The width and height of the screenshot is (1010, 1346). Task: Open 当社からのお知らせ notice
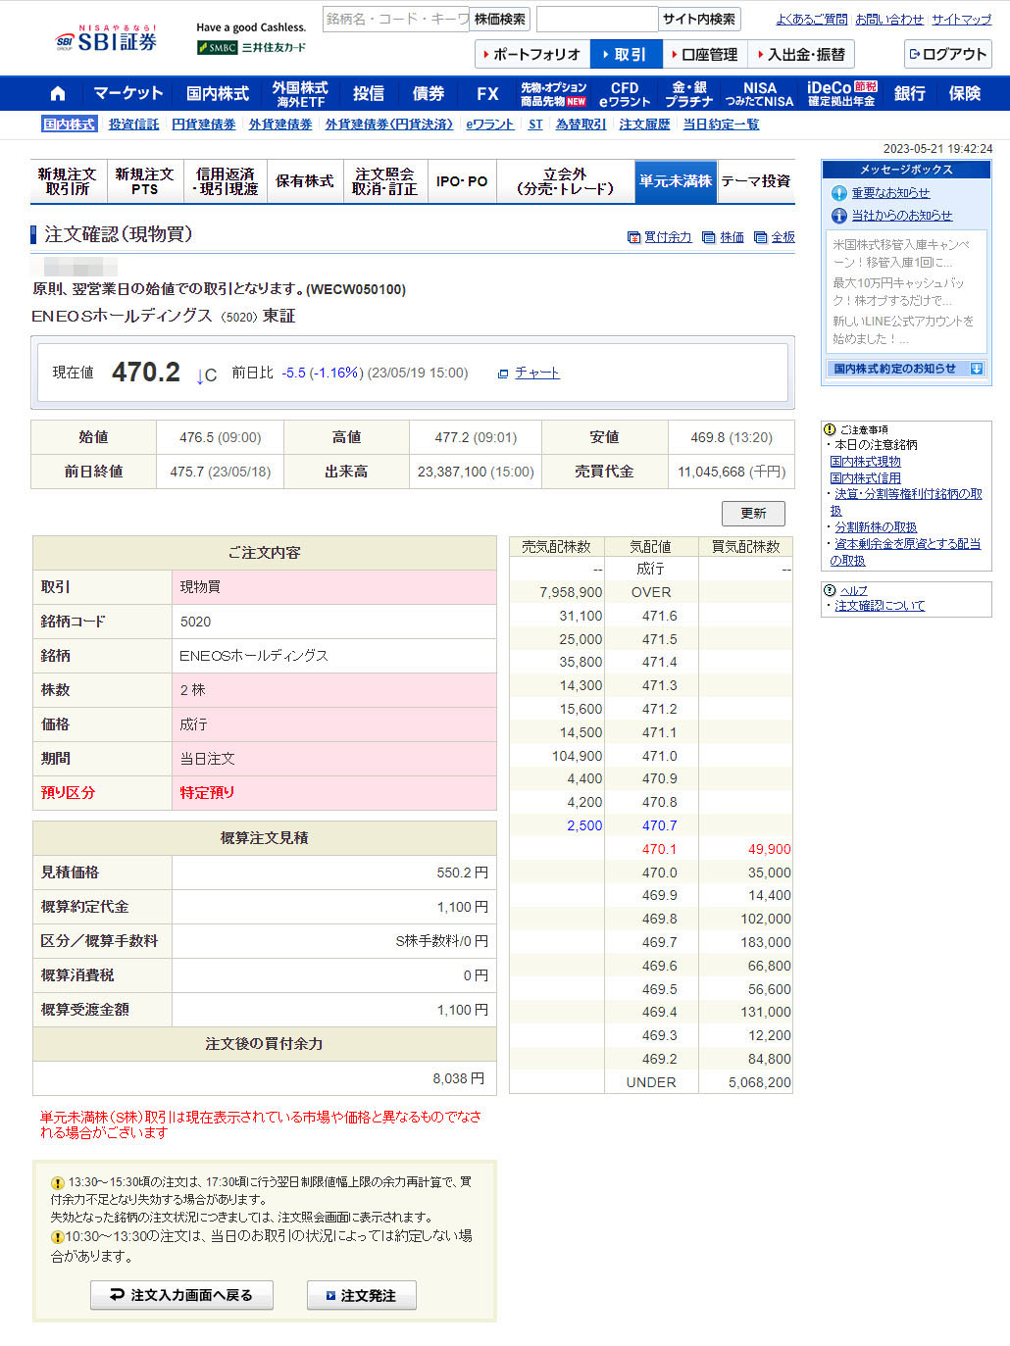900,216
